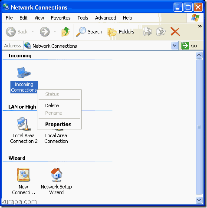The width and height of the screenshot is (207, 208).
Task: Choose Properties in the context menu
Action: tap(58, 124)
